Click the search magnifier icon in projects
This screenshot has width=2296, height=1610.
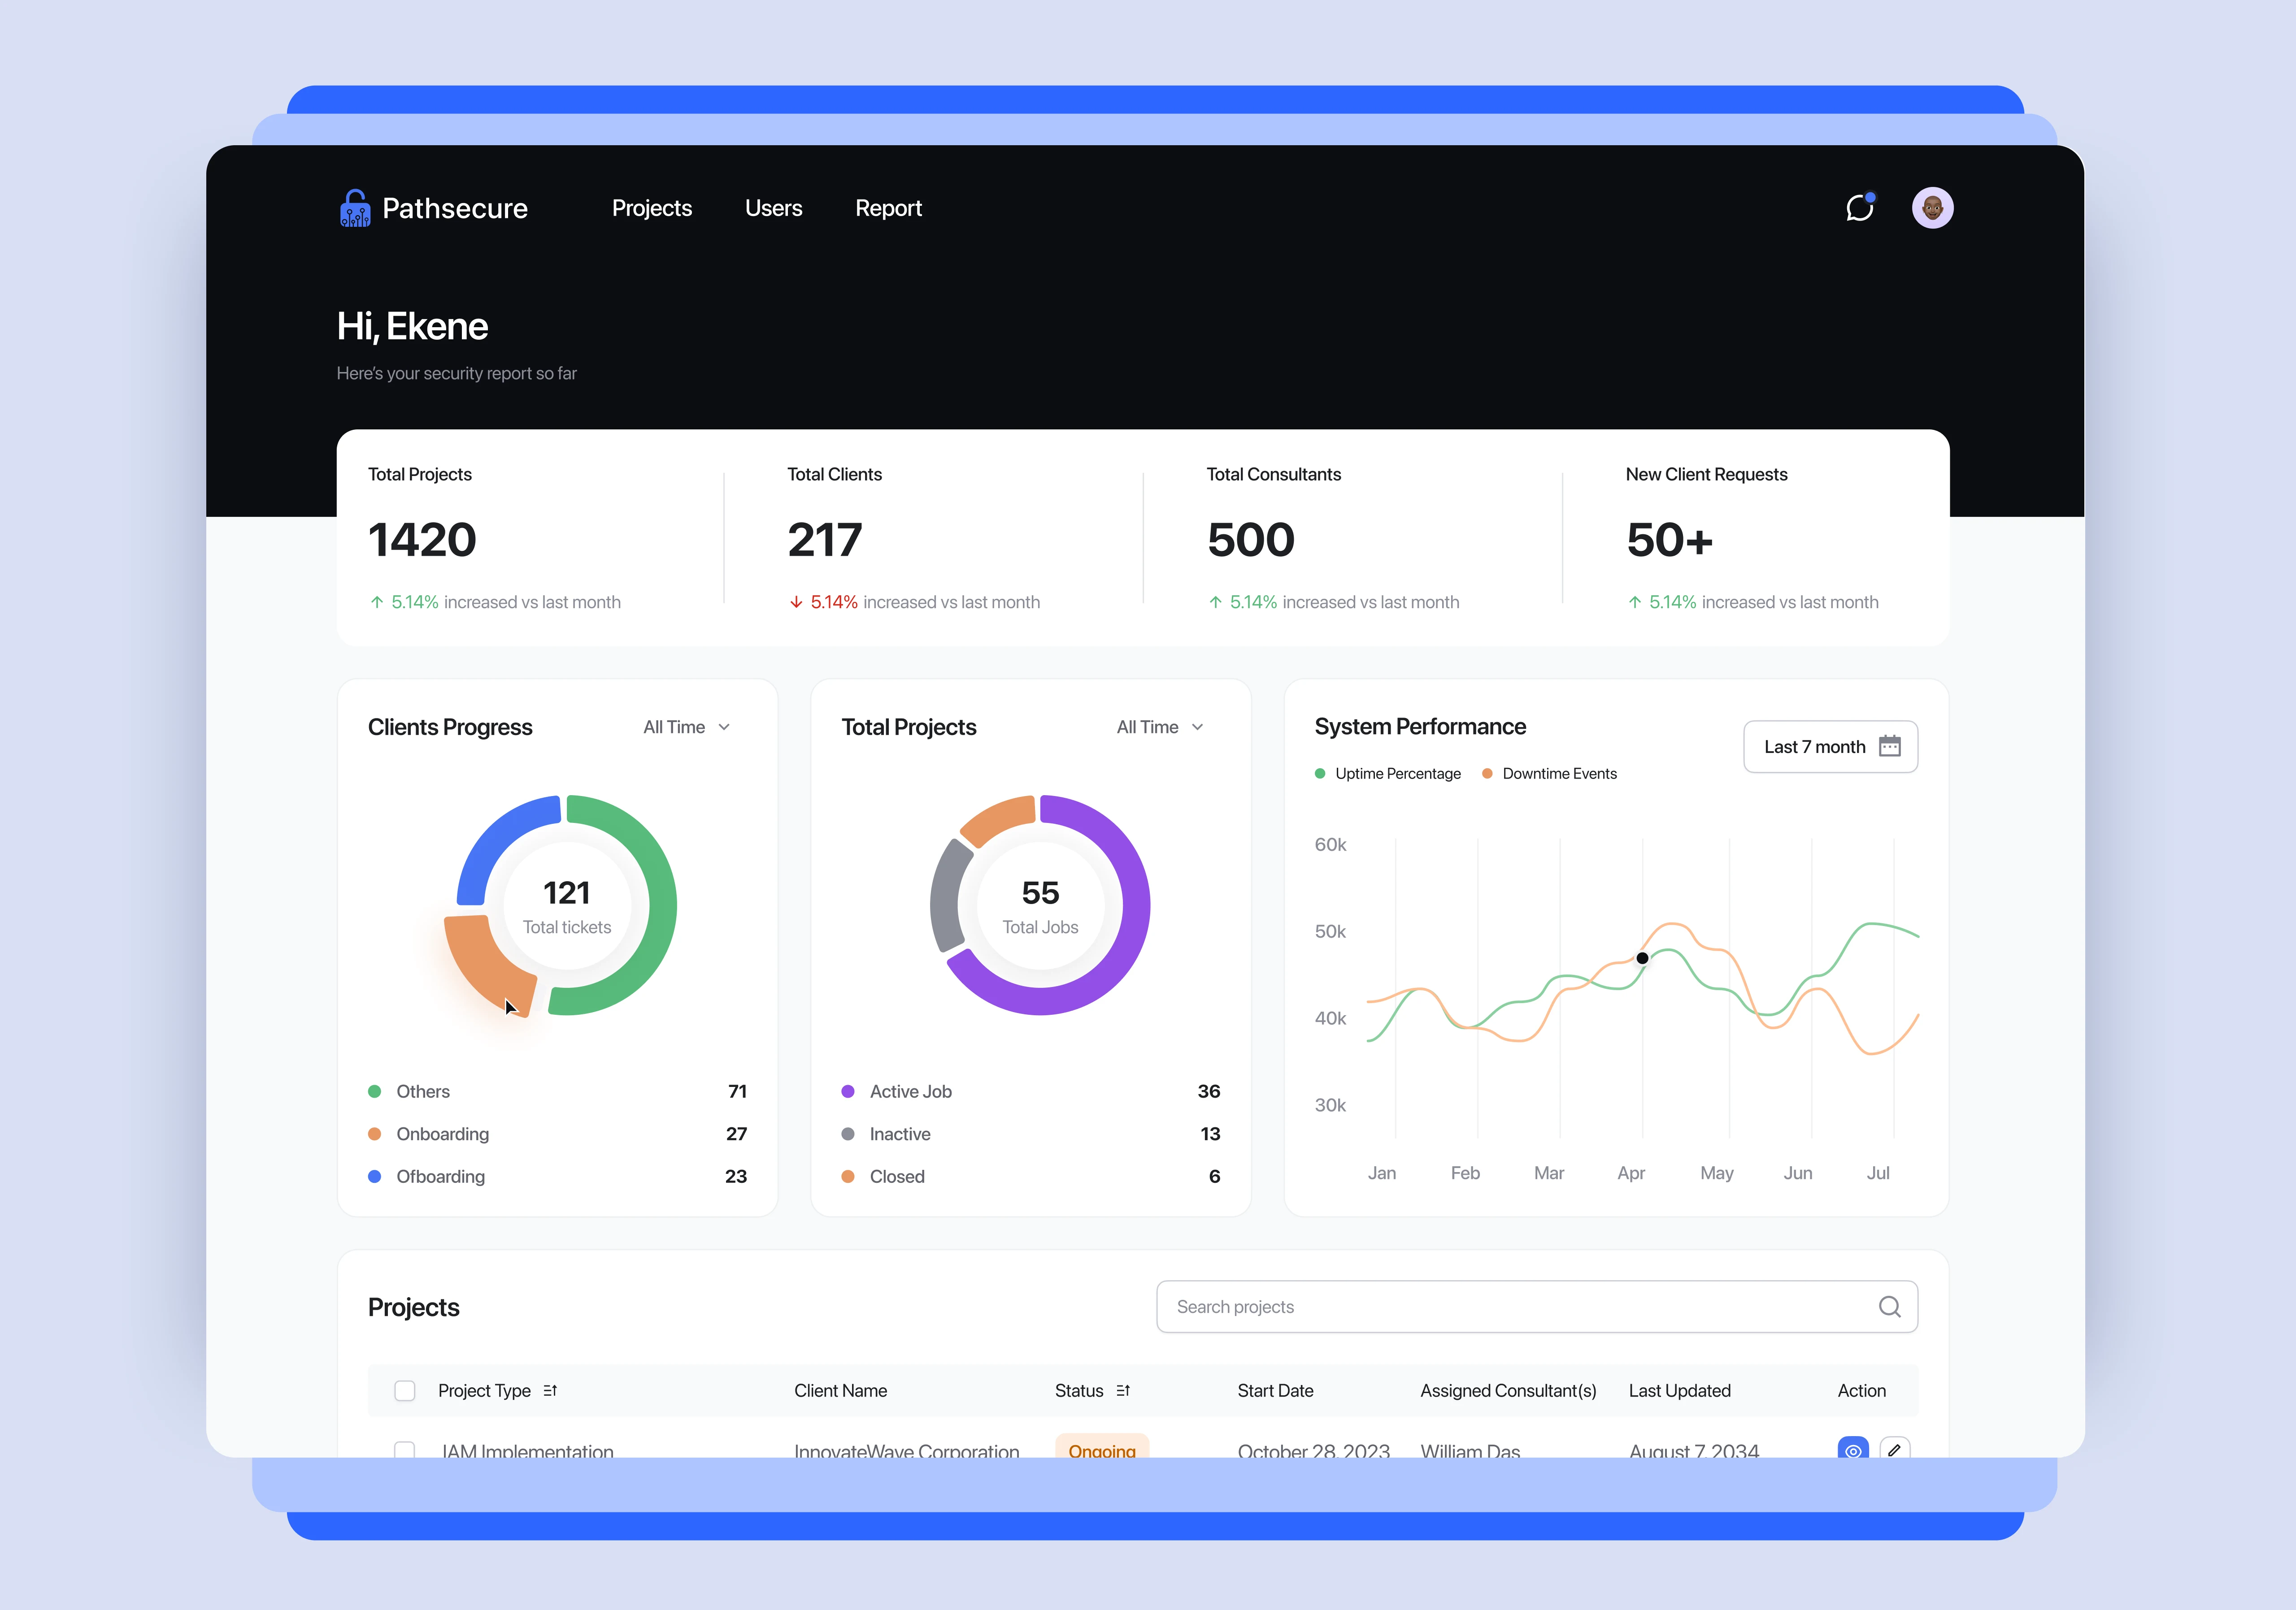1889,1306
